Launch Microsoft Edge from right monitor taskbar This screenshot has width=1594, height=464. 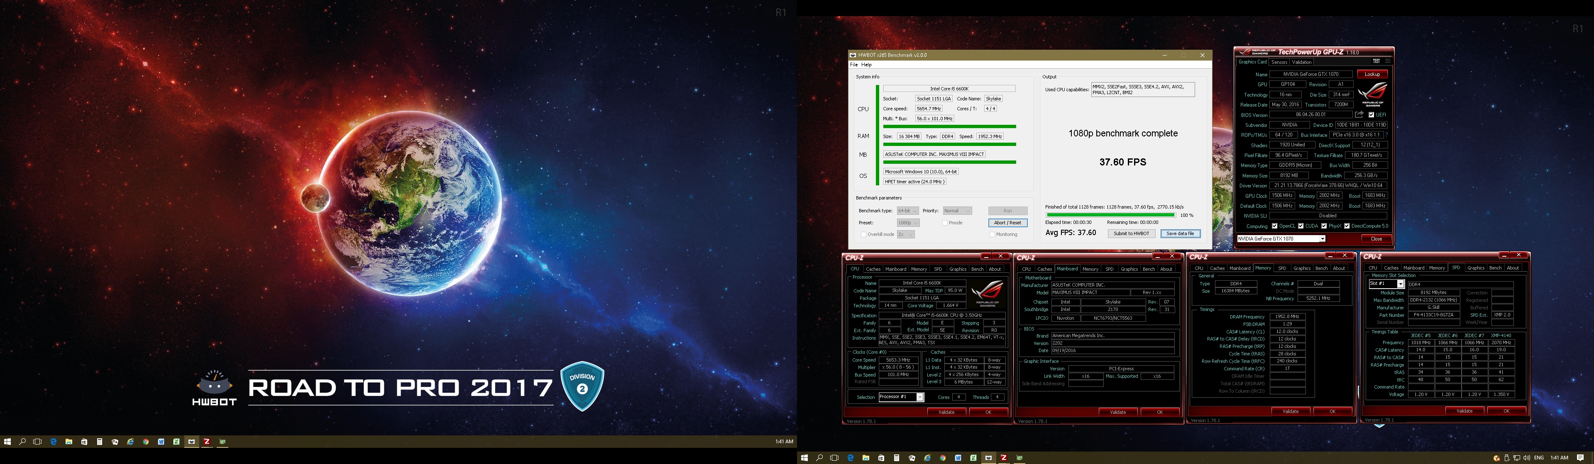pos(850,458)
